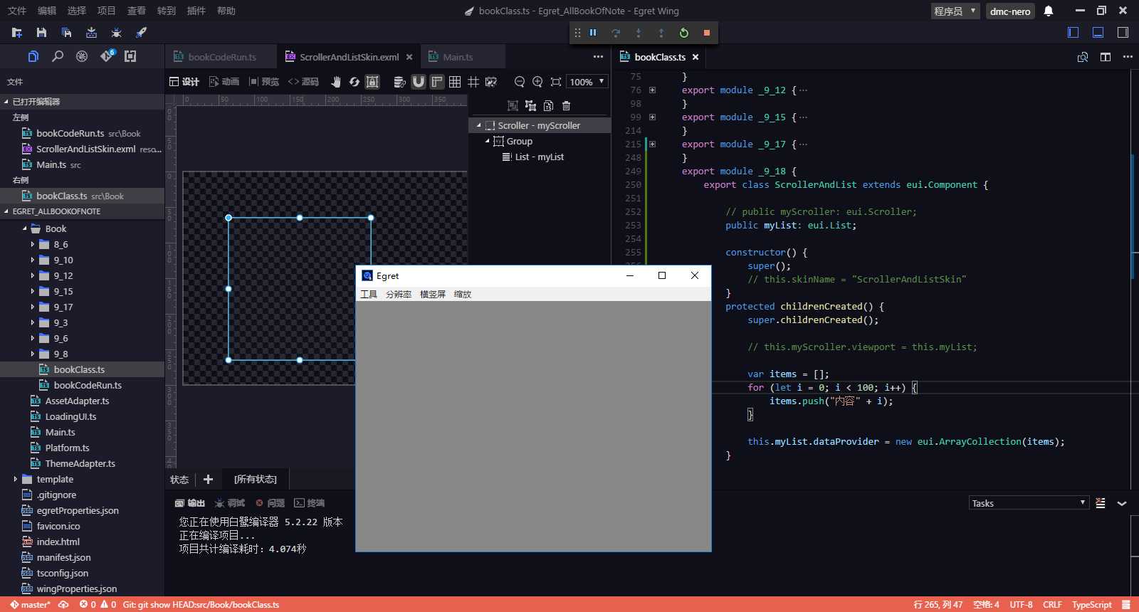Click the dmc-nero account button

point(1010,11)
